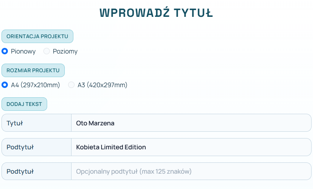Click the empty optional Podtytuł input field

pos(191,171)
